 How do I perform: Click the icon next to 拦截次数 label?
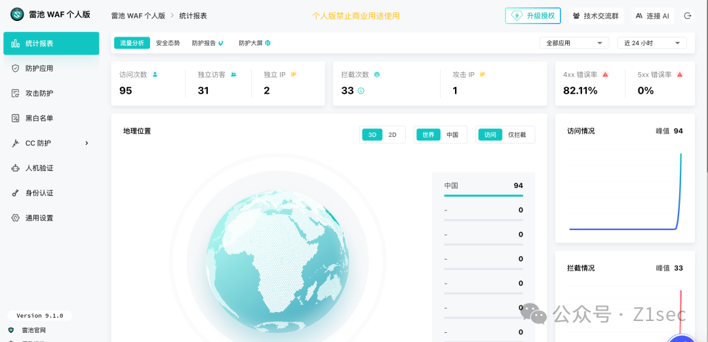coord(377,75)
